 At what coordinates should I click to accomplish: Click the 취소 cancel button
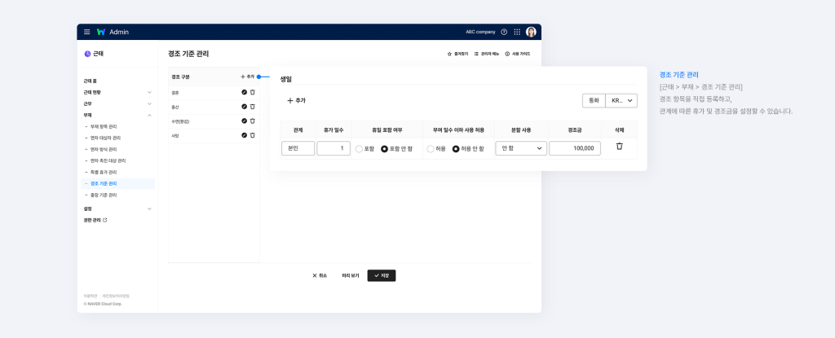(x=320, y=275)
